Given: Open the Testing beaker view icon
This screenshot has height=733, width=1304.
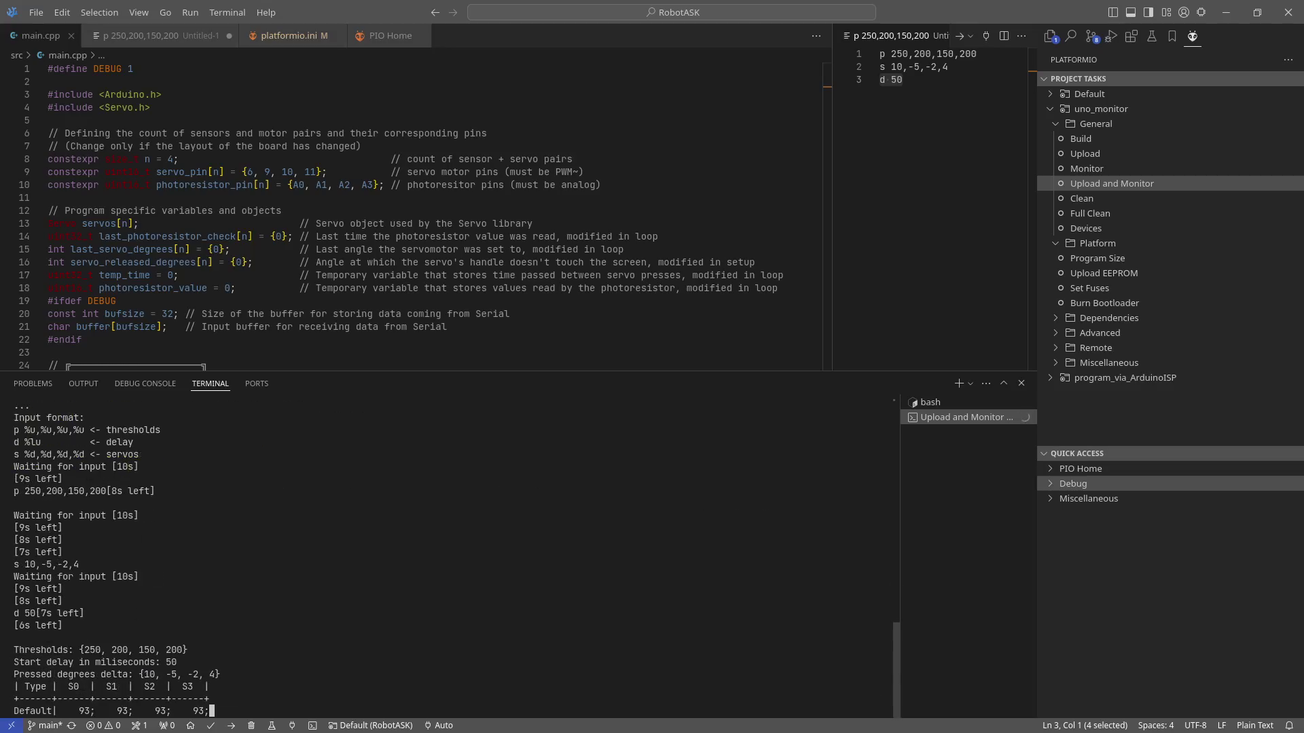Looking at the screenshot, I should (x=1152, y=36).
